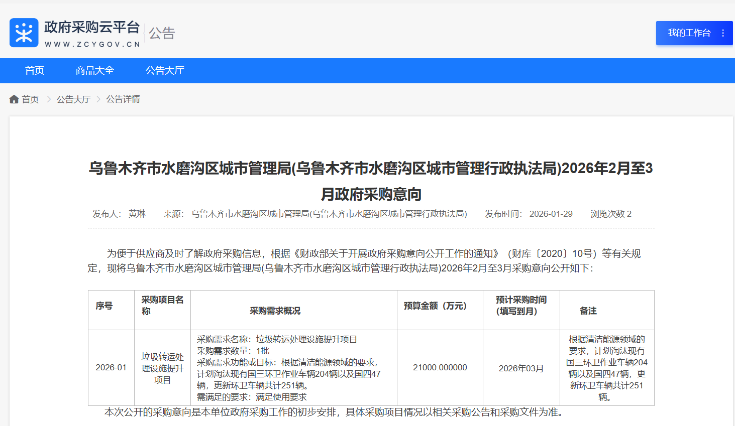Open 商品大全 from the navigation bar
The width and height of the screenshot is (735, 426).
[94, 70]
